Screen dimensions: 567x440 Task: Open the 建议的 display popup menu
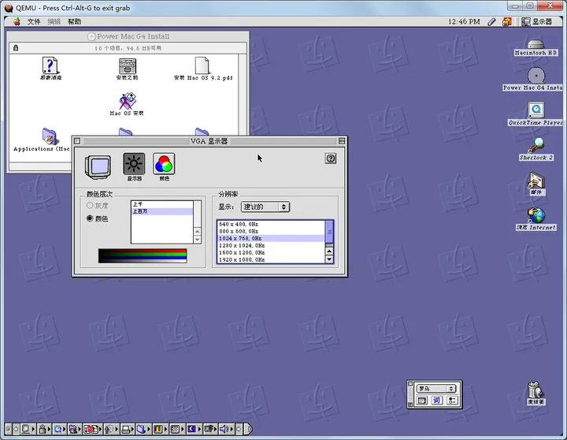click(x=265, y=207)
